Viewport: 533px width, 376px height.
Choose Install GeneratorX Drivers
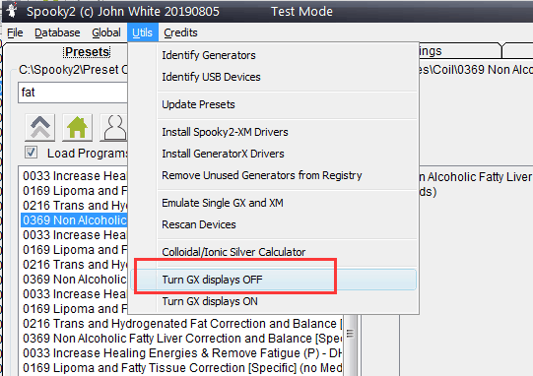pos(223,154)
